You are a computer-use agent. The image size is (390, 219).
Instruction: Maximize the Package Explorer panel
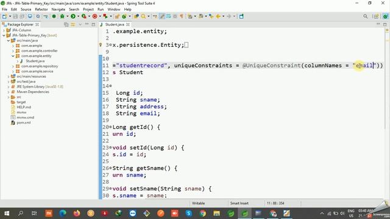click(93, 24)
